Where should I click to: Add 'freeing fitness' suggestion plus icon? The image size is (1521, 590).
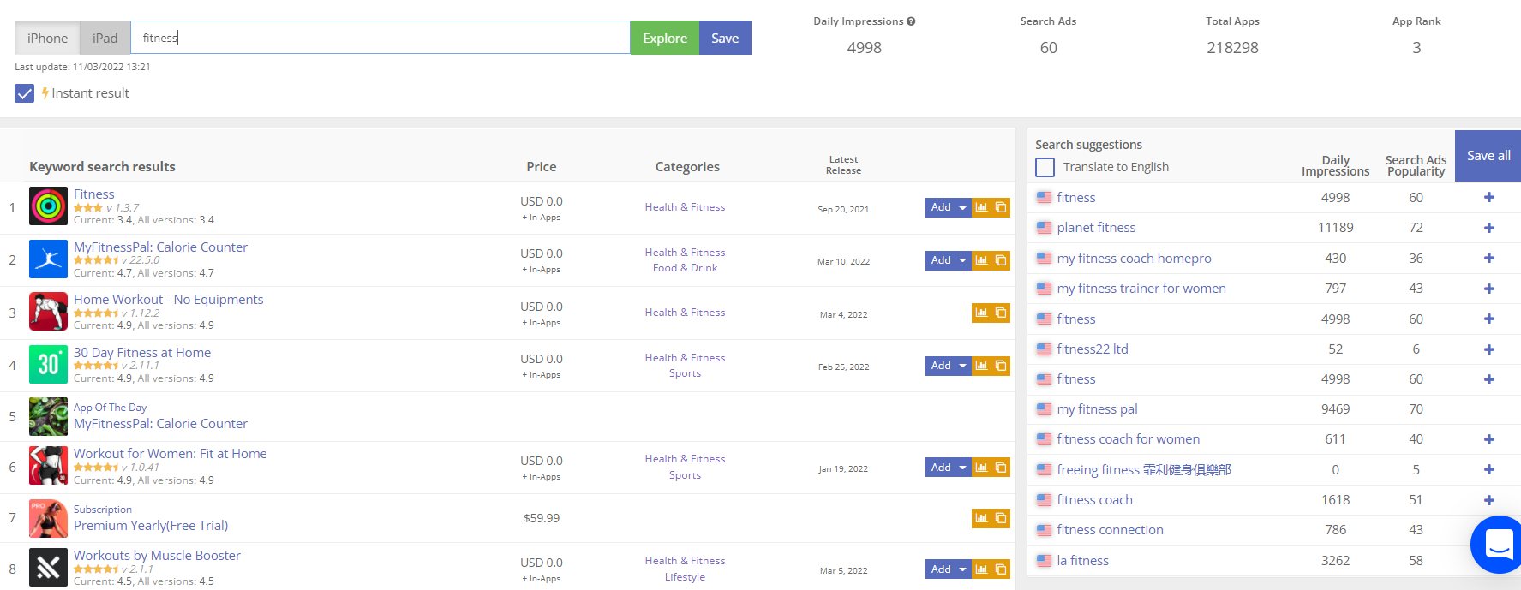pyautogui.click(x=1489, y=469)
